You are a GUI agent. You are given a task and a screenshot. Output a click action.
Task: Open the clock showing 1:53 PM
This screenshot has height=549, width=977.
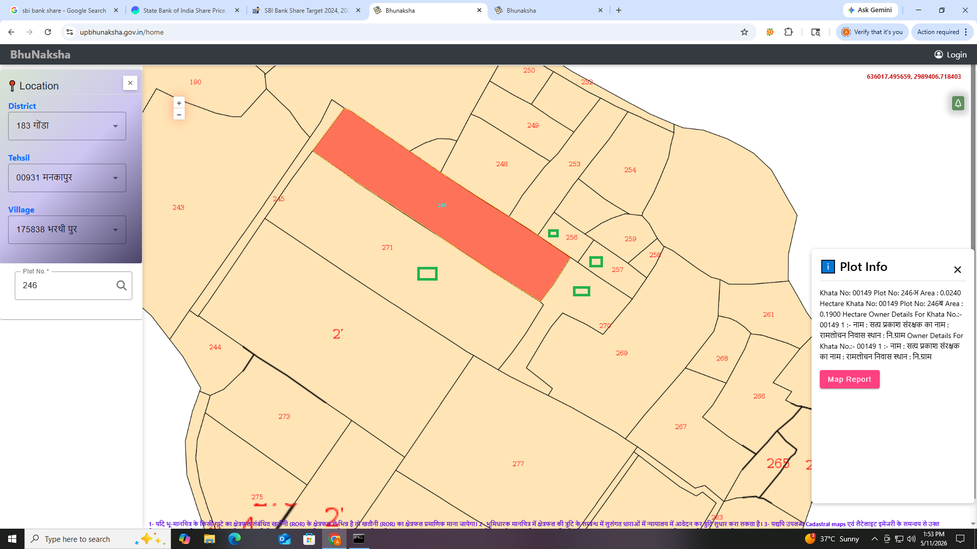934,539
